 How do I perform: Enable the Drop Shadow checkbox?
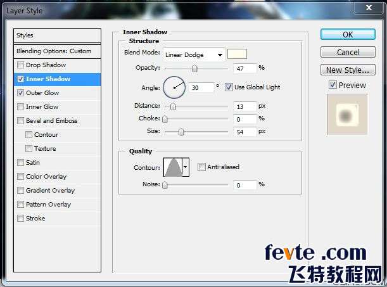pos(20,65)
